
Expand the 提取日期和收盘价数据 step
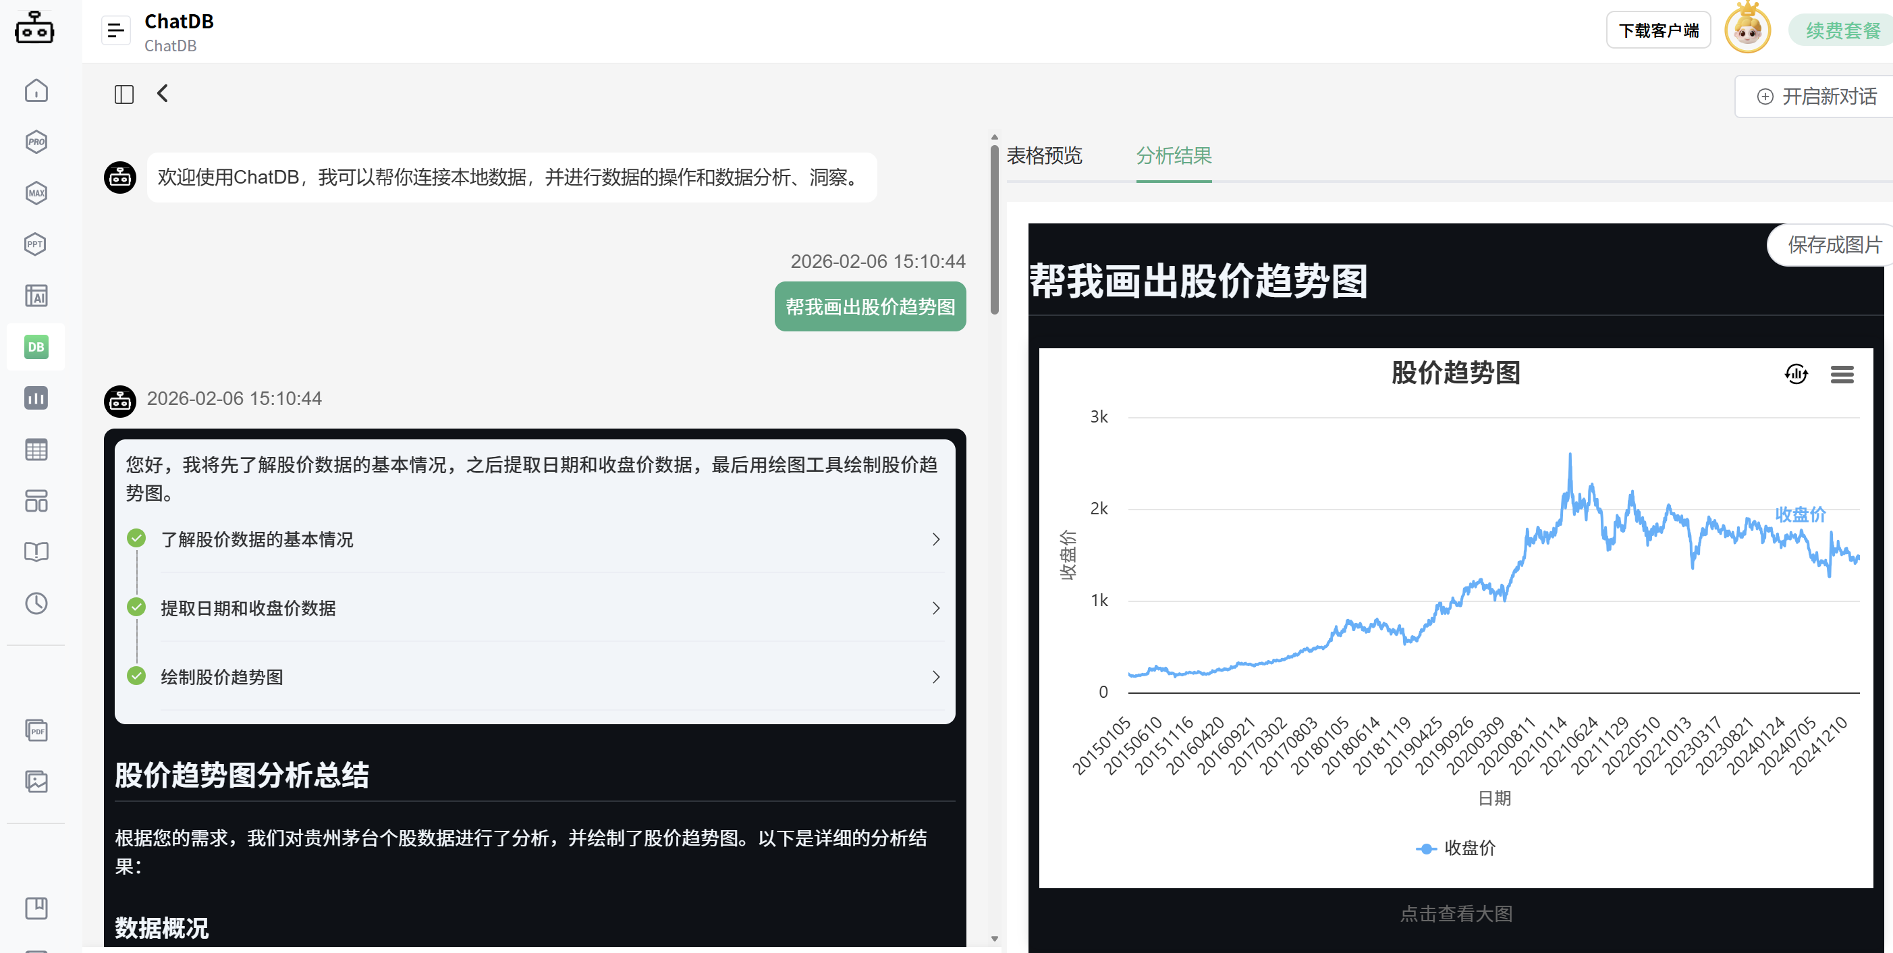click(935, 607)
